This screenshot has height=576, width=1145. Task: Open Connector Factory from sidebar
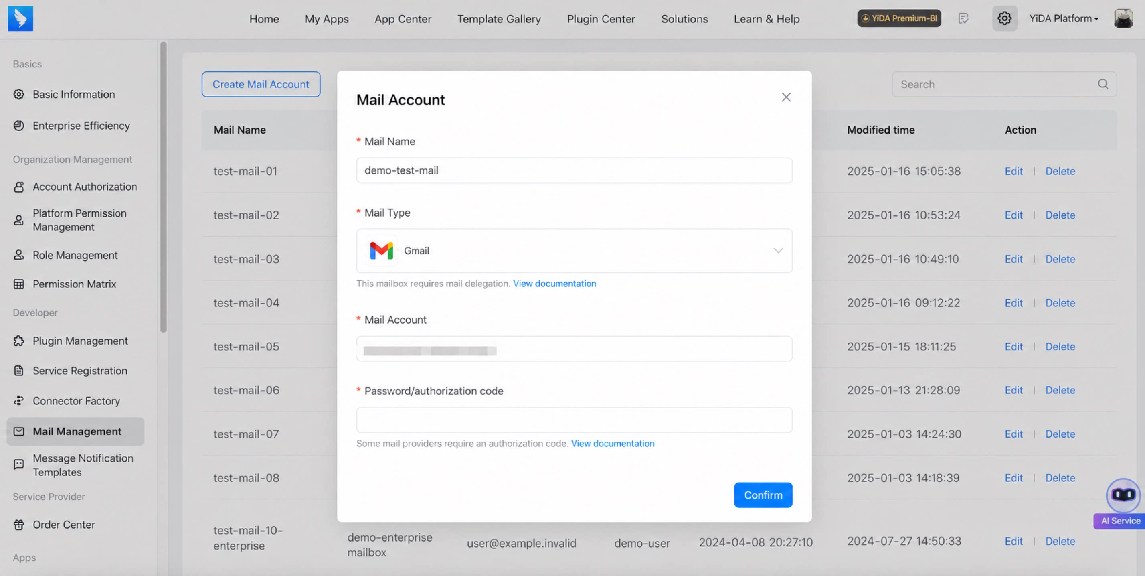click(x=76, y=401)
